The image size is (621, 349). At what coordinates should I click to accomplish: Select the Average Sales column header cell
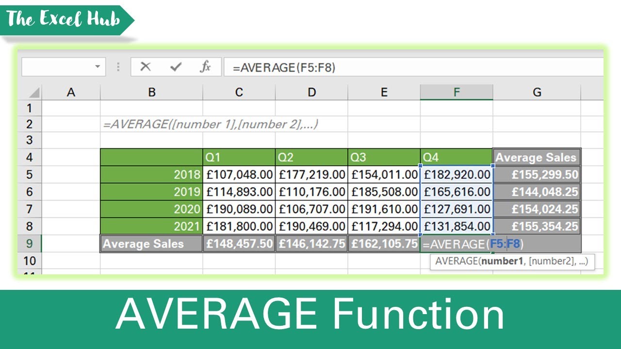pyautogui.click(x=537, y=157)
